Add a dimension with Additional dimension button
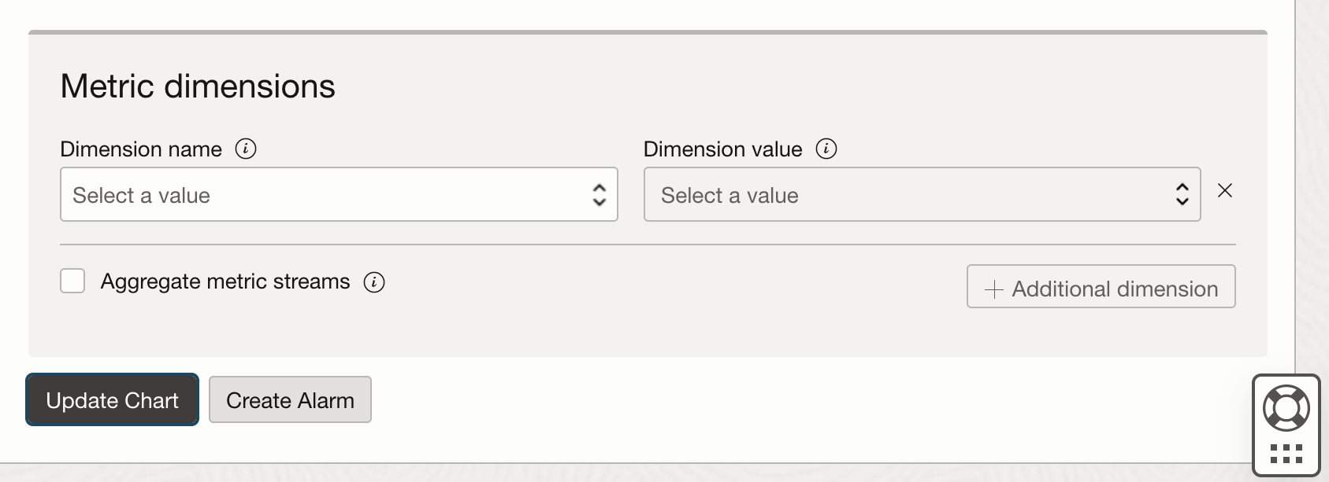Screen dimensions: 1329x482 (x=1101, y=287)
